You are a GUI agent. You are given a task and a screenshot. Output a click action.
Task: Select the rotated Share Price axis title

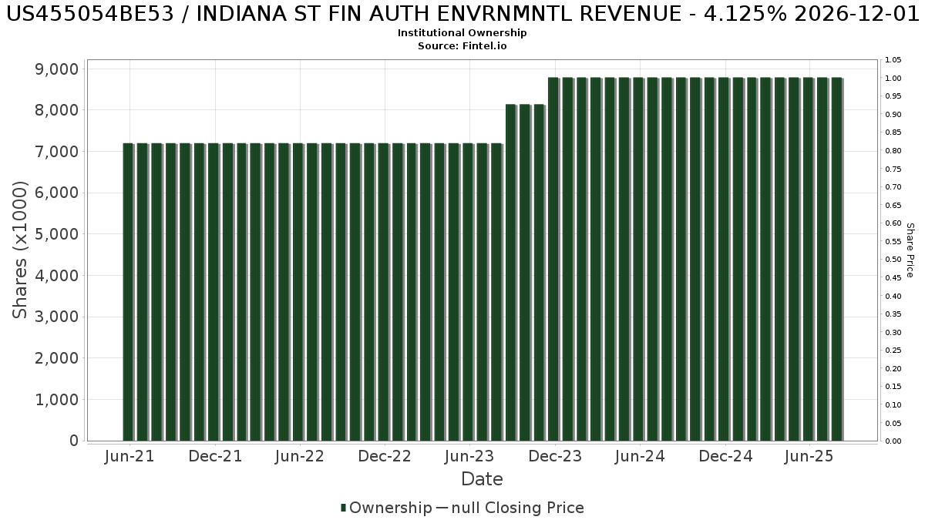pyautogui.click(x=909, y=250)
